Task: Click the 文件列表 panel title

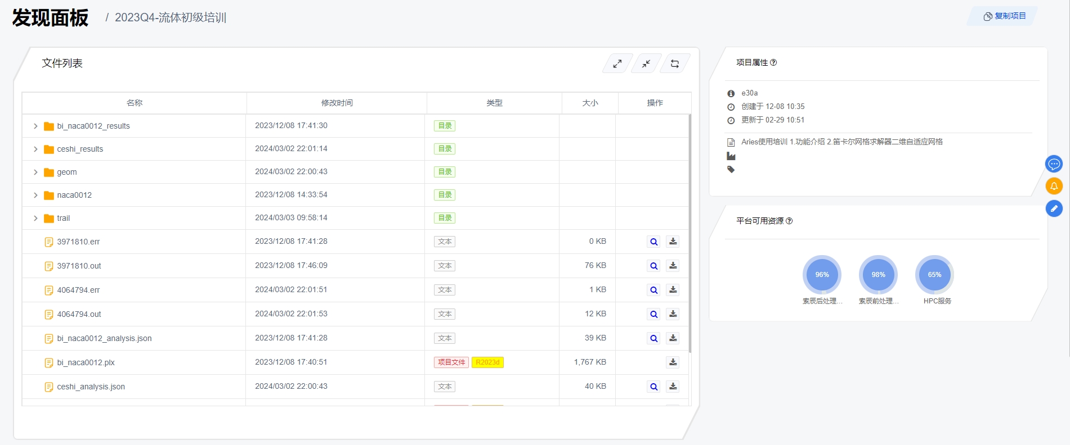Action: (x=62, y=63)
